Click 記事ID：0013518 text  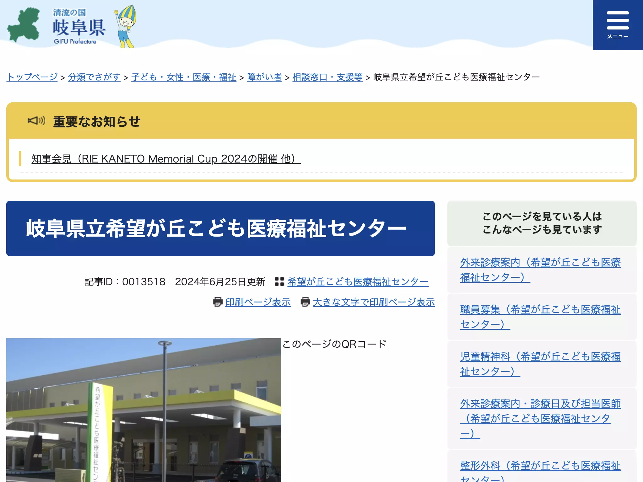125,282
